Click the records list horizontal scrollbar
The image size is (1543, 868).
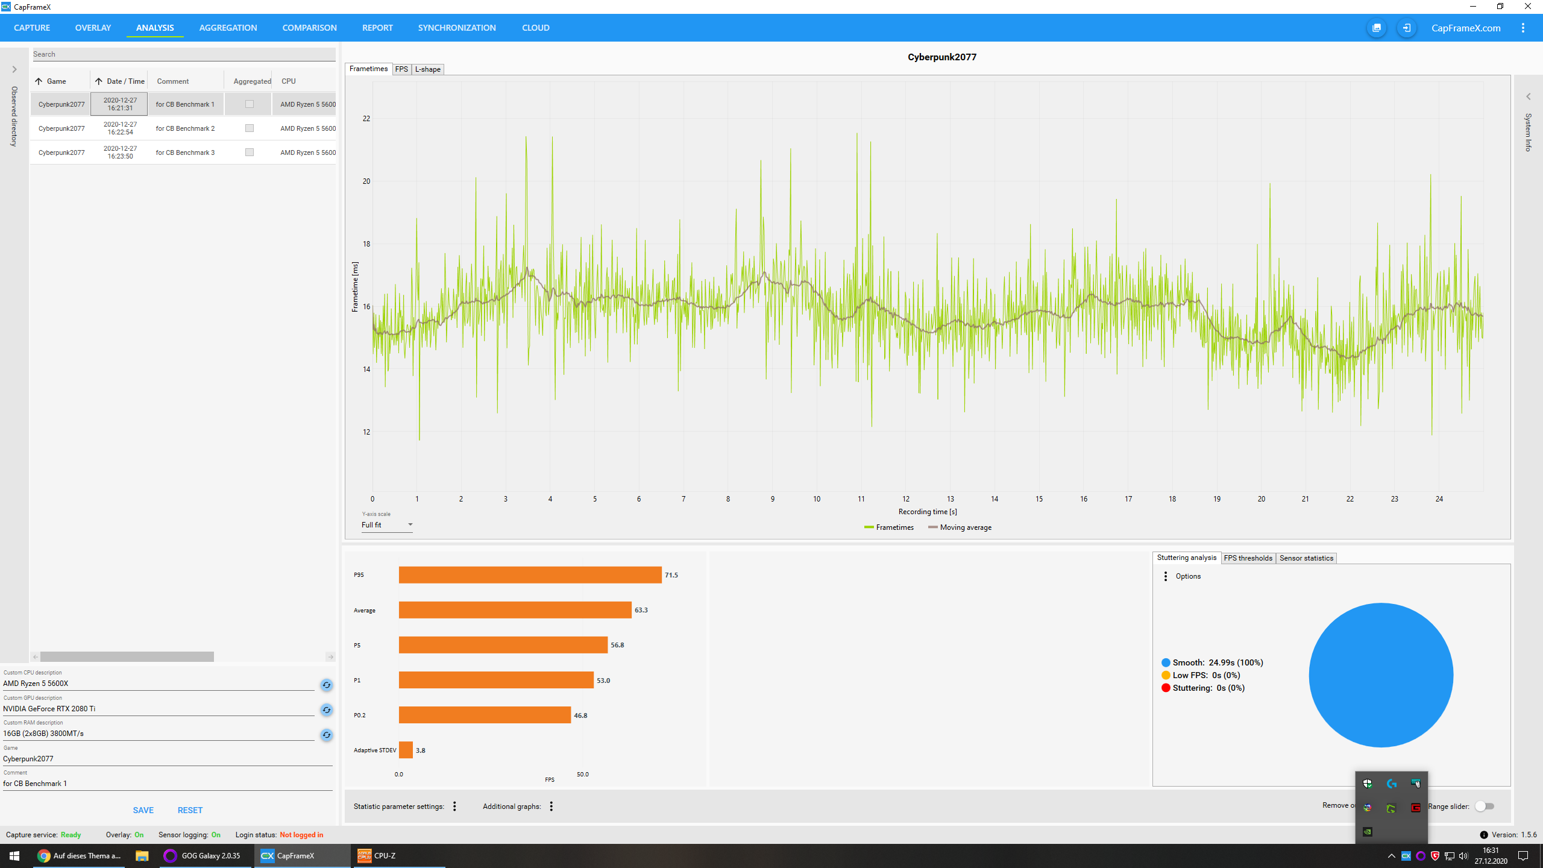point(127,656)
